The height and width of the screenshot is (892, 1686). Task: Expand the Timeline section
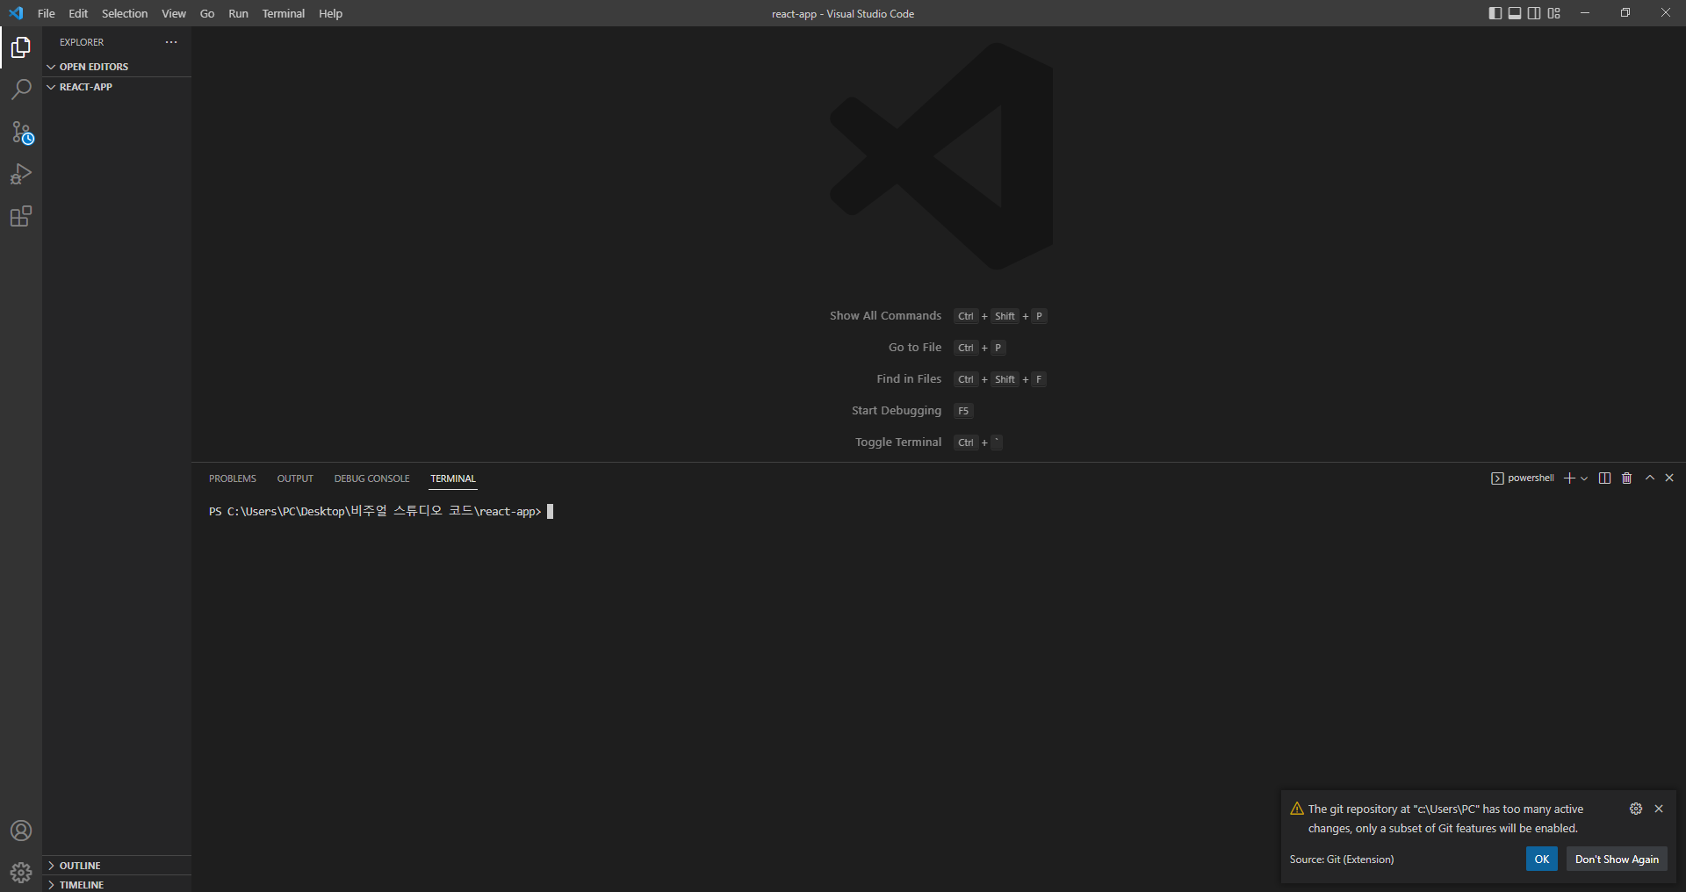click(x=117, y=884)
